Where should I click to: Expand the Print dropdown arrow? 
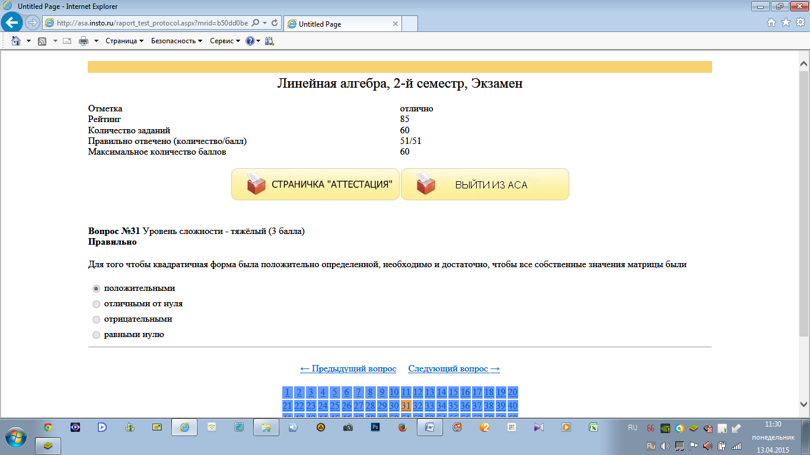click(97, 41)
